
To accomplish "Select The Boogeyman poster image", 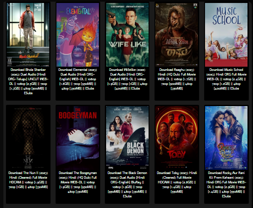I will click(x=78, y=138).
